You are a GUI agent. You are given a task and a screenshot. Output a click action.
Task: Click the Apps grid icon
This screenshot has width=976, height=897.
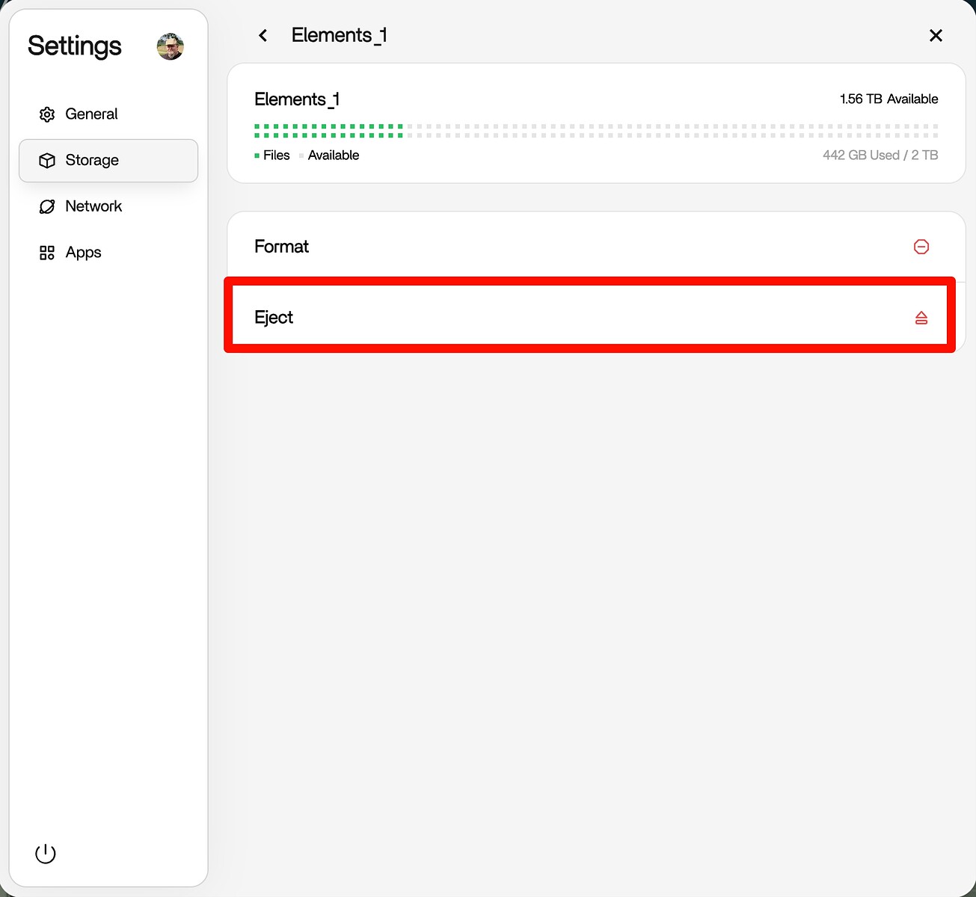(47, 253)
